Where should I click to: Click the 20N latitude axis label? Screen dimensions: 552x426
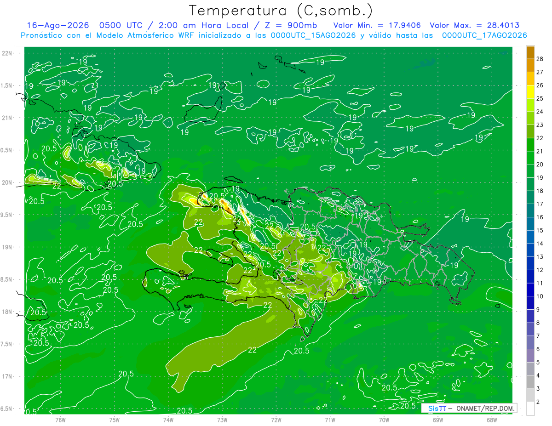7,183
